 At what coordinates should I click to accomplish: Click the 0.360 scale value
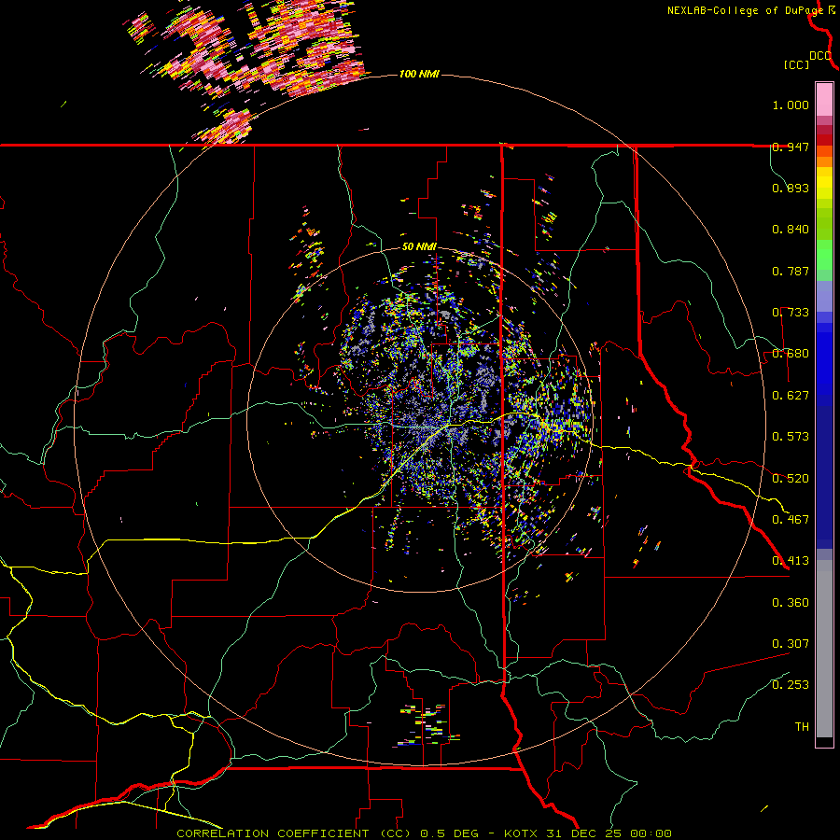point(791,603)
